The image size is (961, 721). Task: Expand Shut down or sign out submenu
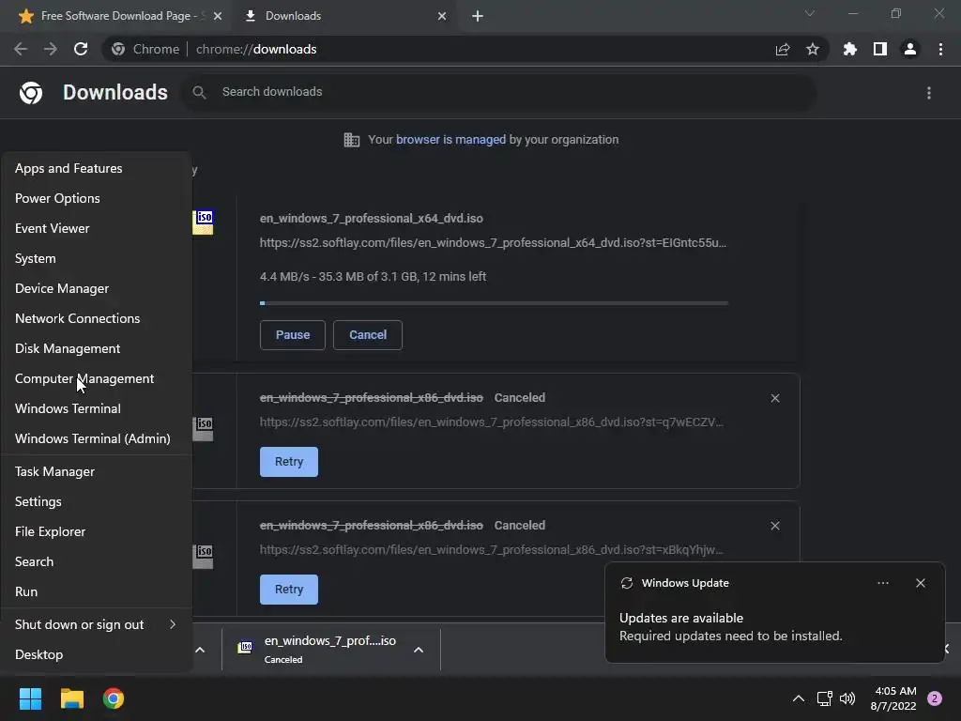(97, 624)
